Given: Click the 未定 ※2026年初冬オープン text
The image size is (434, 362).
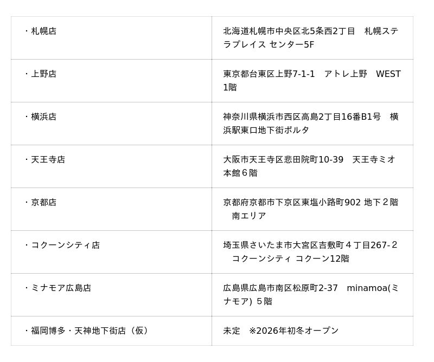Looking at the screenshot, I should coord(281,331).
